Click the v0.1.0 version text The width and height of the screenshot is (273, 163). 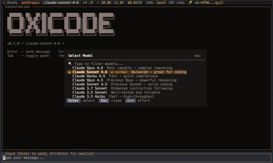click(13, 43)
